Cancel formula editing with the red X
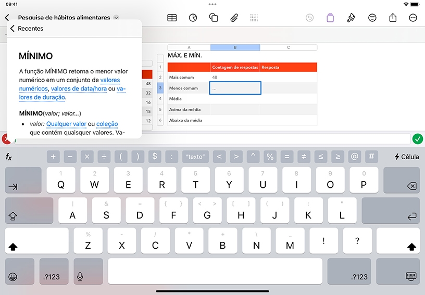The width and height of the screenshot is (425, 295). pyautogui.click(x=6, y=139)
